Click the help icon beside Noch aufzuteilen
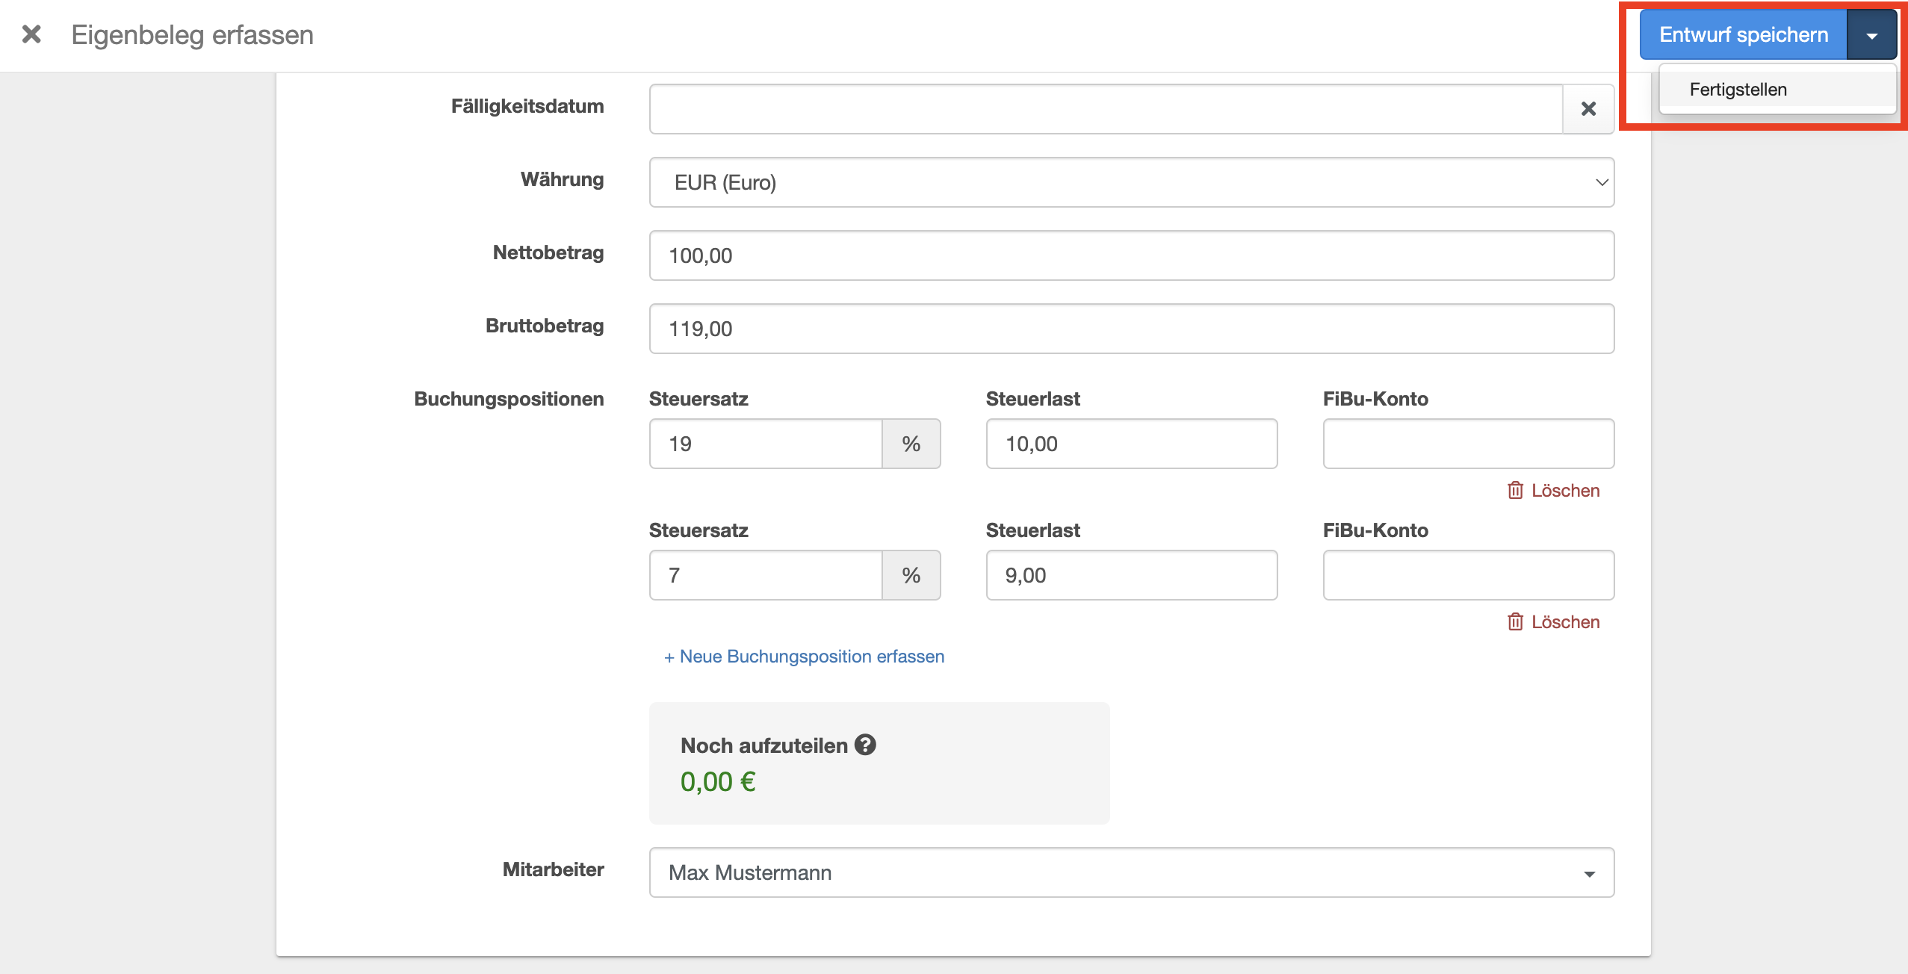Image resolution: width=1908 pixels, height=974 pixels. click(x=865, y=745)
